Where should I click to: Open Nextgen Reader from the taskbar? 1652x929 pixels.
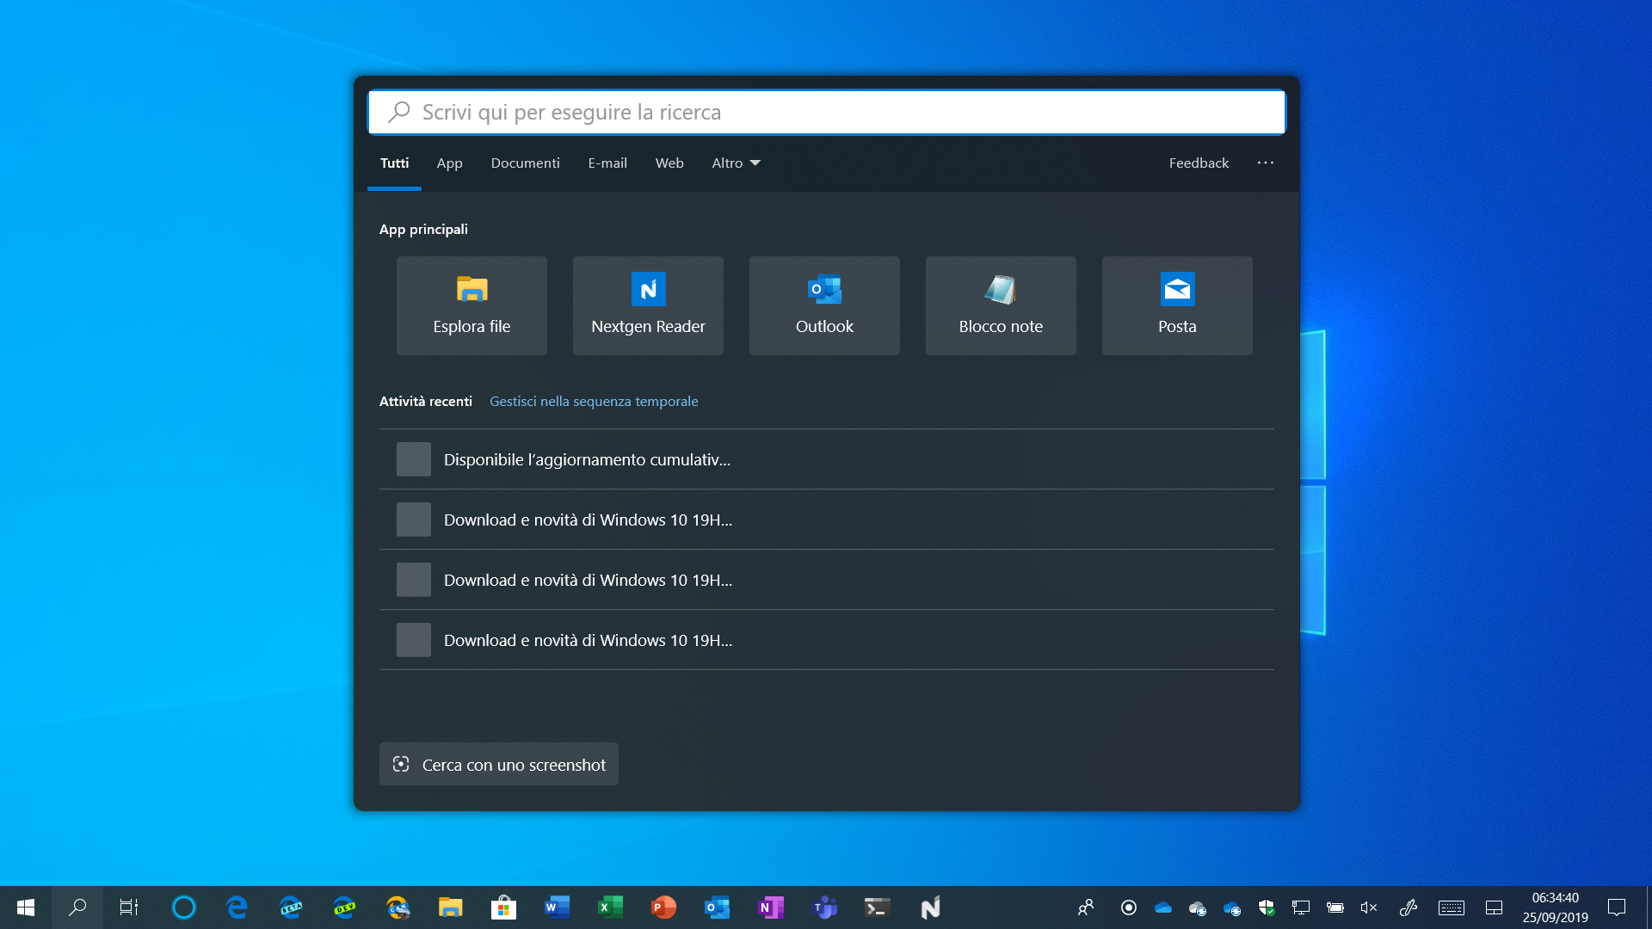[x=931, y=907]
